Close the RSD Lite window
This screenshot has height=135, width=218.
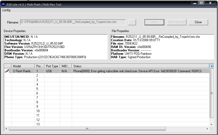tap(210, 3)
